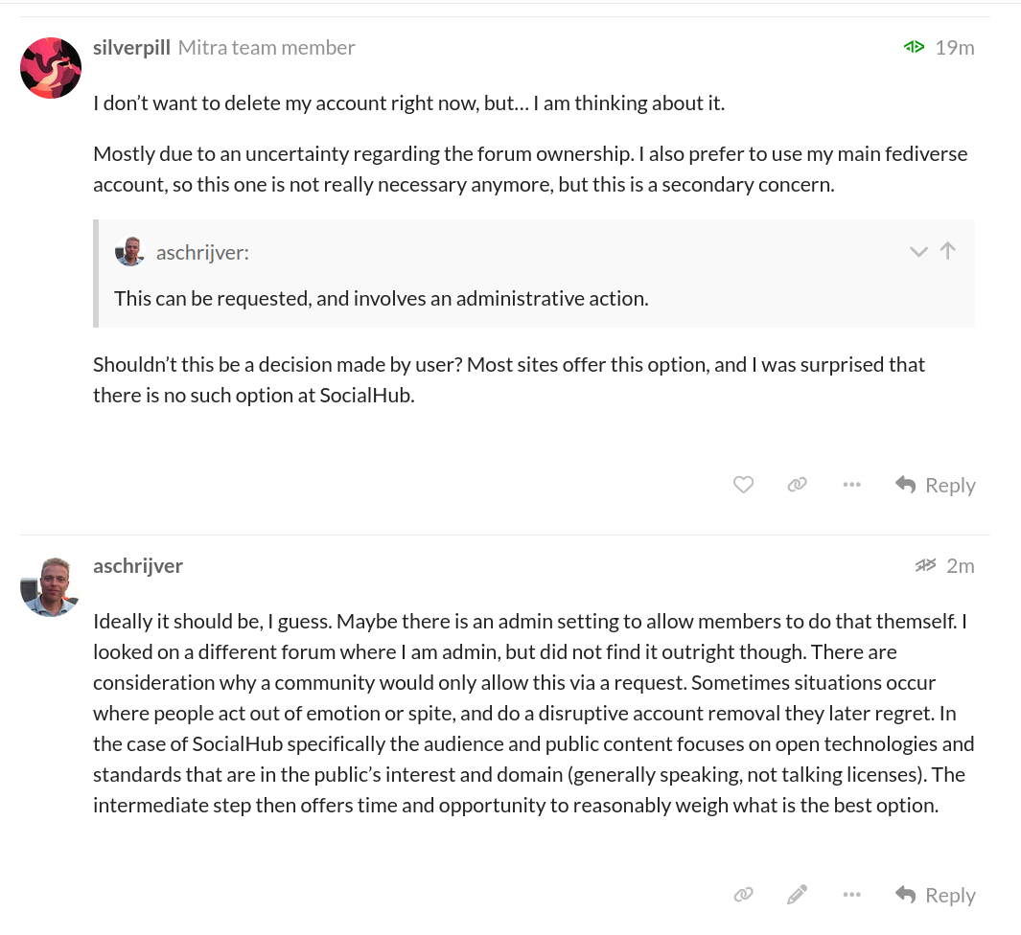Click the gray federation icon beside 2m
This screenshot has width=1021, height=935.
tap(925, 565)
